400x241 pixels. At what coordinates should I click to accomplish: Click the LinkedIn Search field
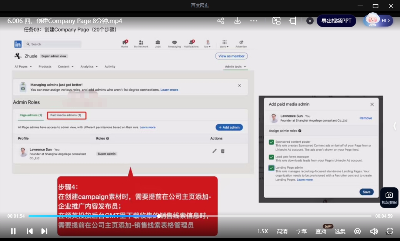tap(53, 44)
